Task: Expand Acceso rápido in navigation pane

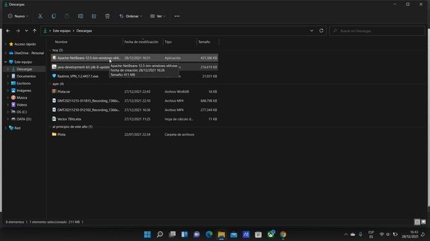Action: [6, 44]
